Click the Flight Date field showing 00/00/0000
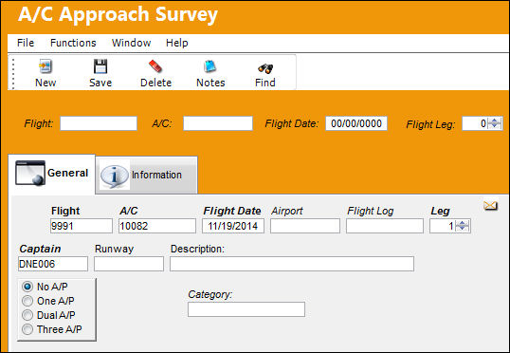 (x=356, y=123)
